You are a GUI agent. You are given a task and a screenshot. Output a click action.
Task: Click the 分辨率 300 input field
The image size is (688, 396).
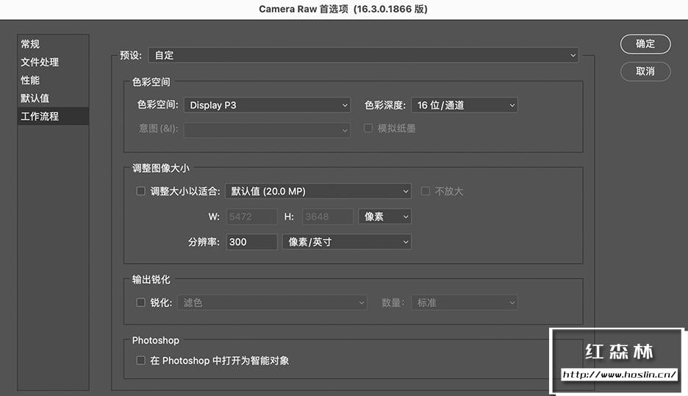(x=251, y=242)
